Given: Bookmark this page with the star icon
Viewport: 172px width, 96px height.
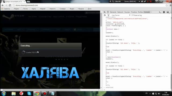Looking at the screenshot, I should [x=167, y=5].
